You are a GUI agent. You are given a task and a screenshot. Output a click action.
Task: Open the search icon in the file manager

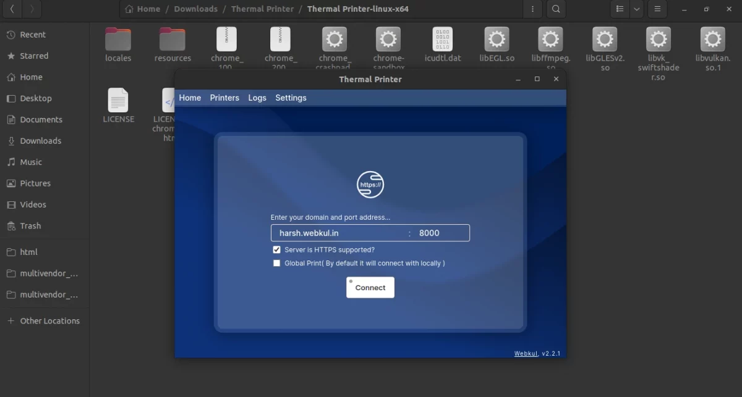pos(555,9)
